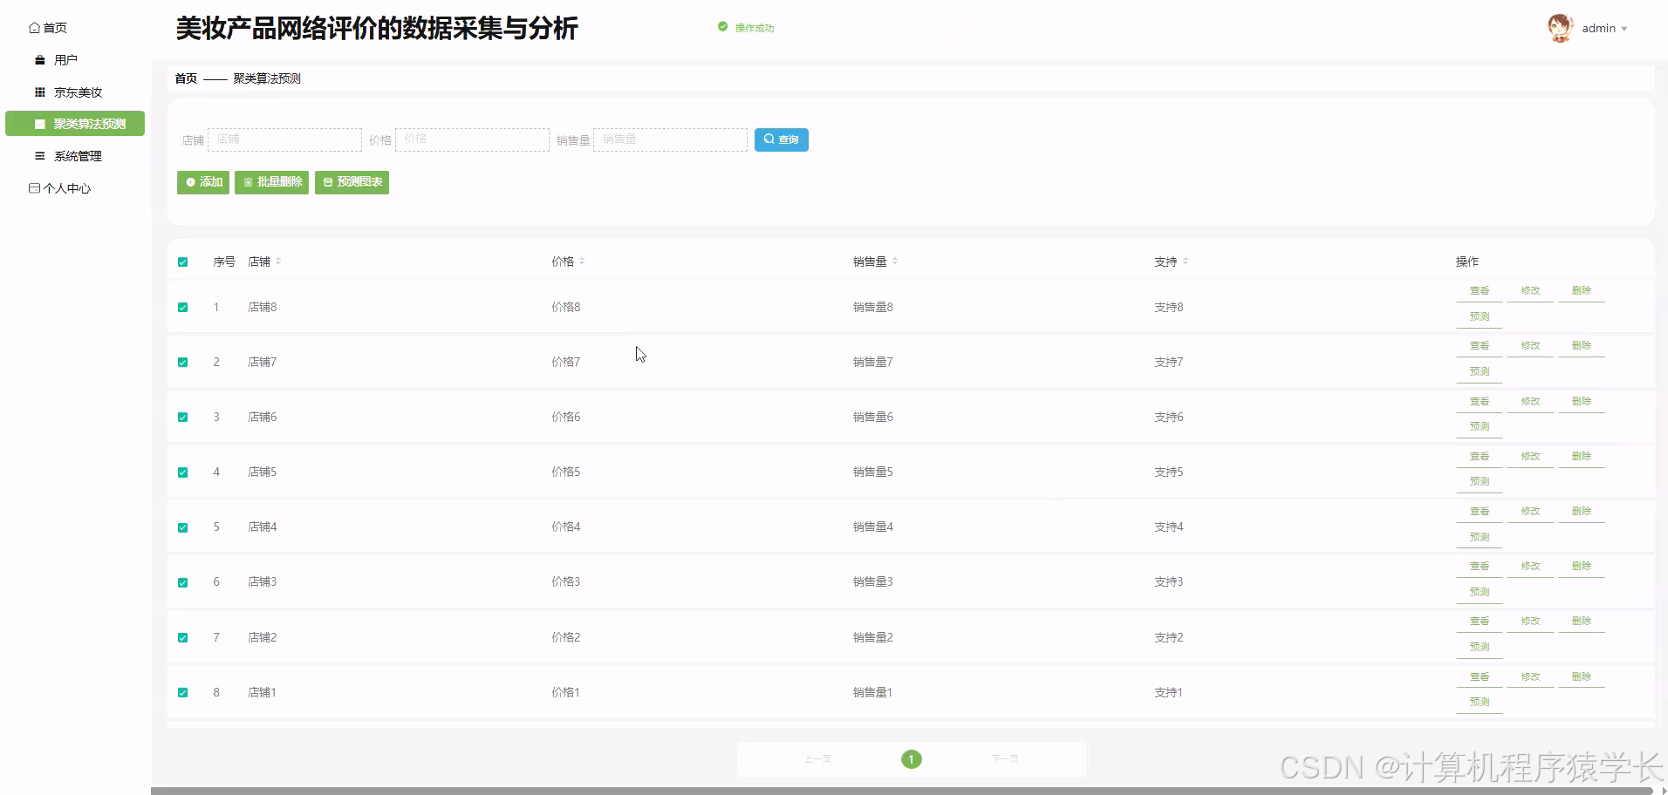Viewport: 1668px width, 795px height.
Task: Open the 预测图表 chart button
Action: [352, 182]
